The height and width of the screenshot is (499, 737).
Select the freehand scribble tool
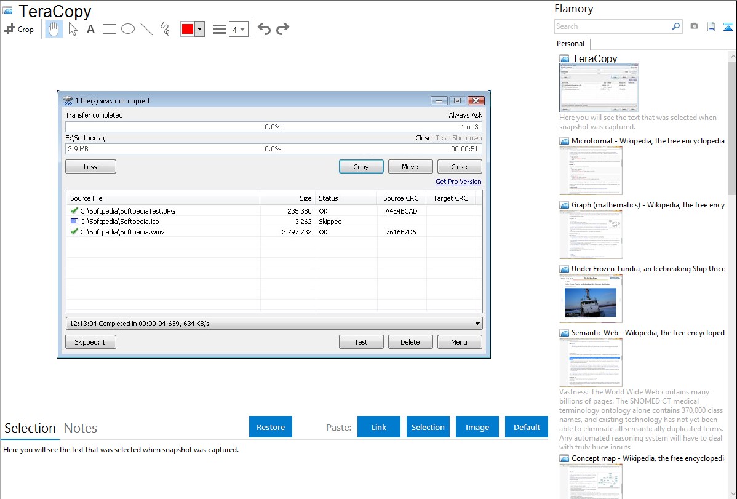tap(165, 29)
